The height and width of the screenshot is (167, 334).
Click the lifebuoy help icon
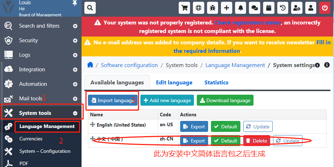point(198,8)
